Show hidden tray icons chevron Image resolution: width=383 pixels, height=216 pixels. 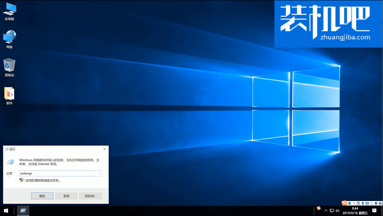(326, 211)
